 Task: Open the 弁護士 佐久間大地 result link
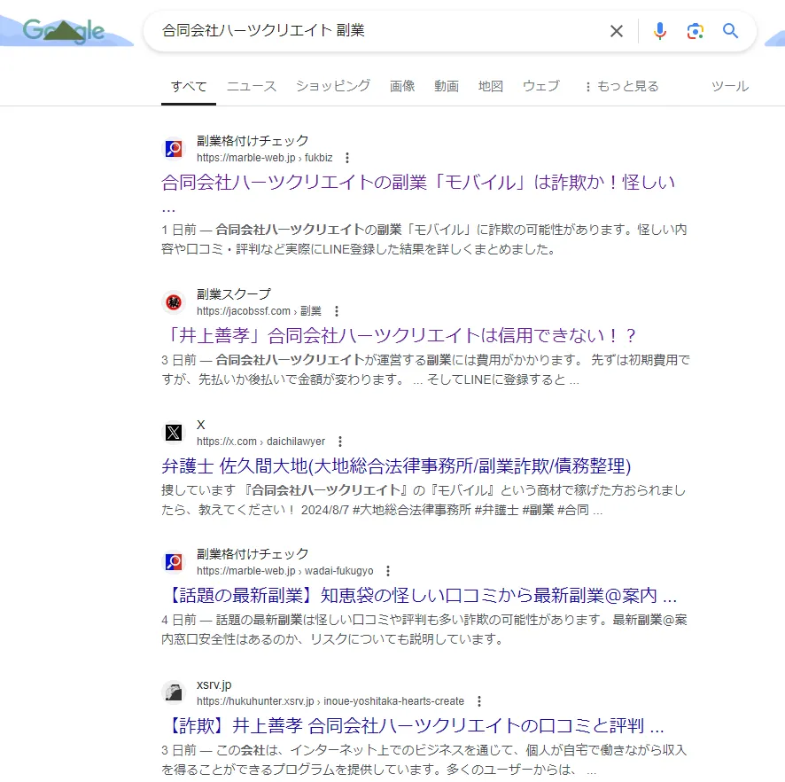(x=396, y=466)
